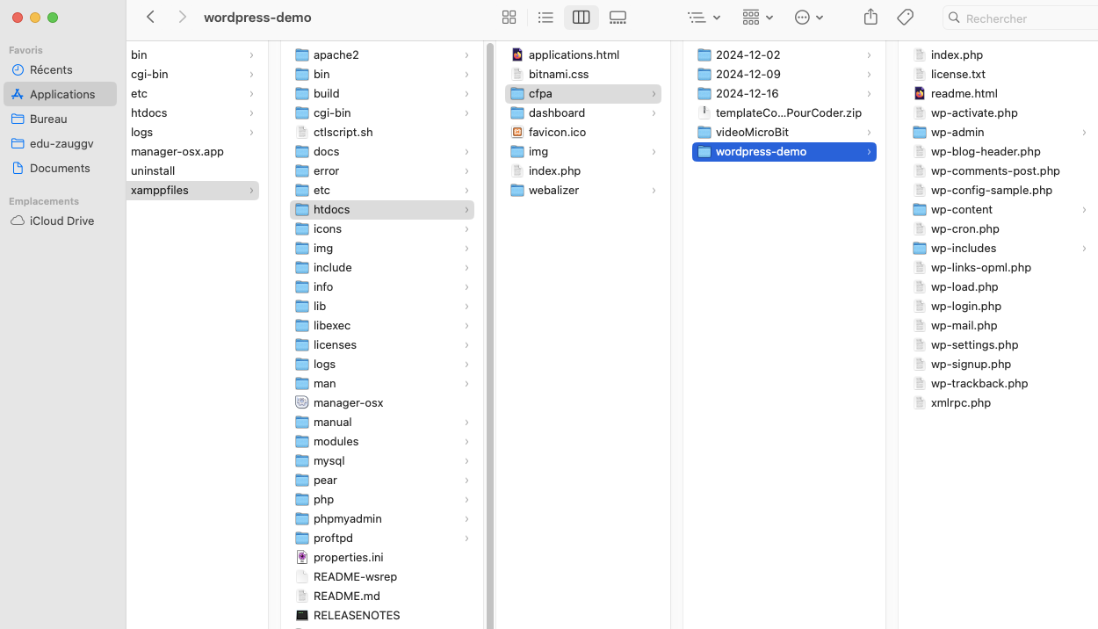The image size is (1098, 629).
Task: Switch to icon grid view
Action: tap(509, 18)
